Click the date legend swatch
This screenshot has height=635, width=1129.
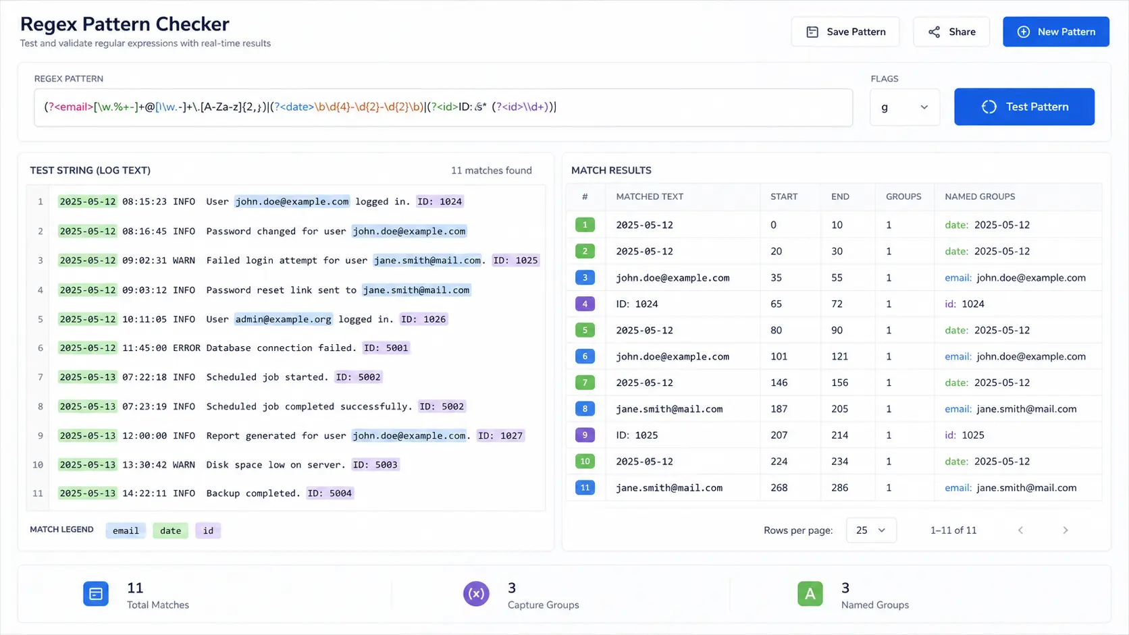click(x=170, y=530)
